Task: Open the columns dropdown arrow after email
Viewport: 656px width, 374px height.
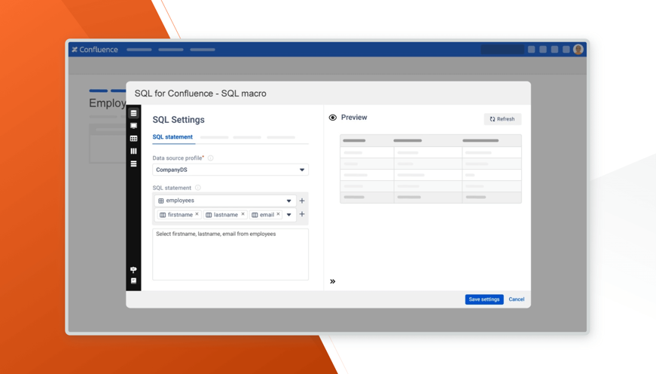Action: click(289, 214)
